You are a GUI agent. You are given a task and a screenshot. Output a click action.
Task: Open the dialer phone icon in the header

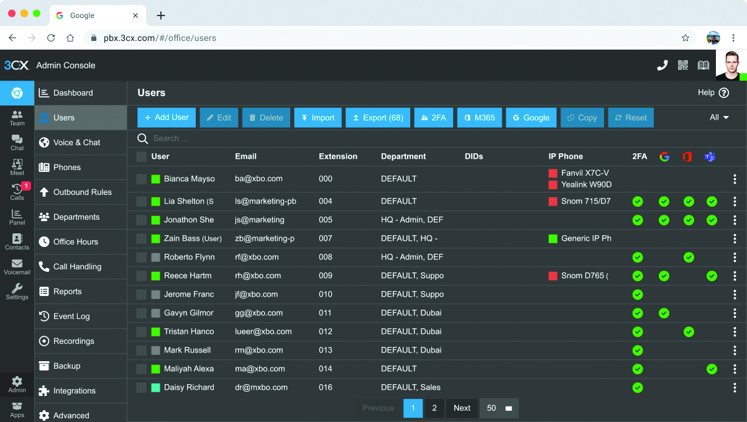click(662, 65)
